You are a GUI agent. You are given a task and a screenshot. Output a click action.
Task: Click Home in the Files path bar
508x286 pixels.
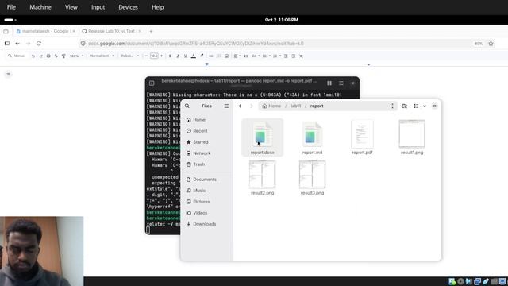click(x=271, y=106)
